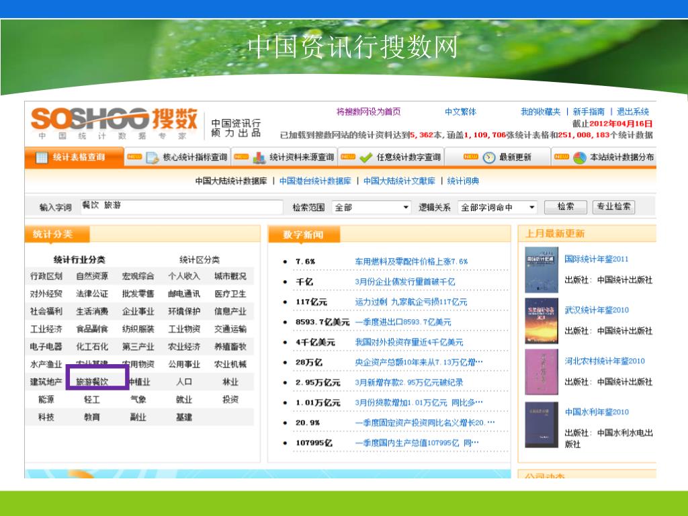Open news 一季度进出口8593.7亿美元
Viewport: 688px width, 516px height.
pos(403,322)
